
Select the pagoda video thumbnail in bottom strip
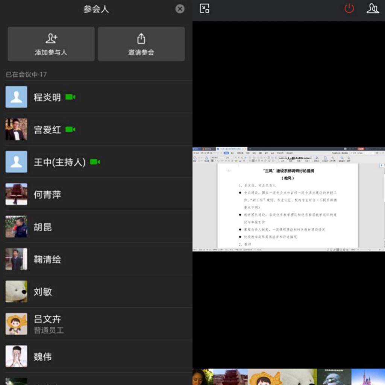230,377
